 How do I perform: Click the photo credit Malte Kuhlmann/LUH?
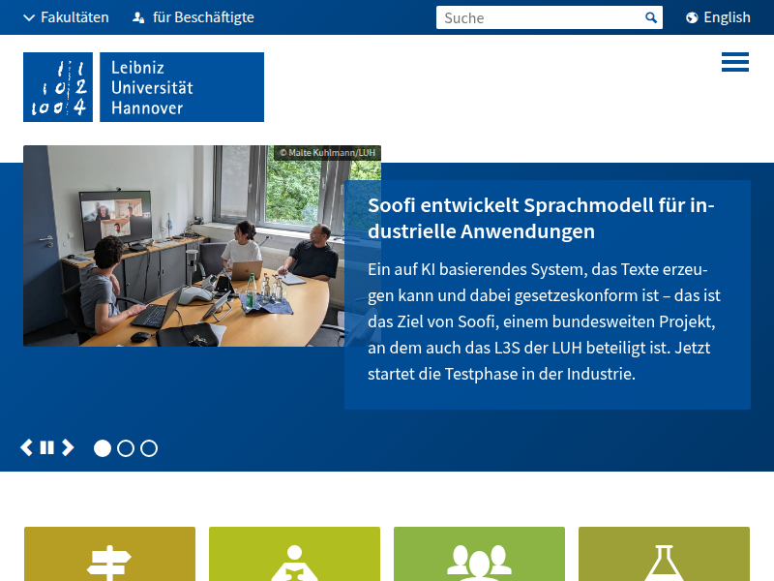tap(327, 153)
